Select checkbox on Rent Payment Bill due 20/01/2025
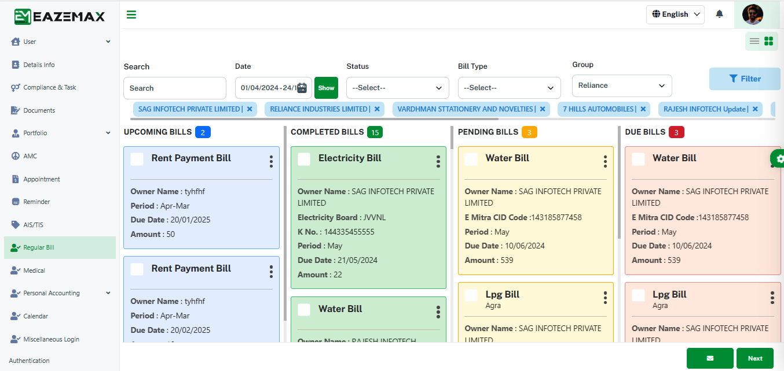Screen dimensions: 784x371 coord(137,159)
